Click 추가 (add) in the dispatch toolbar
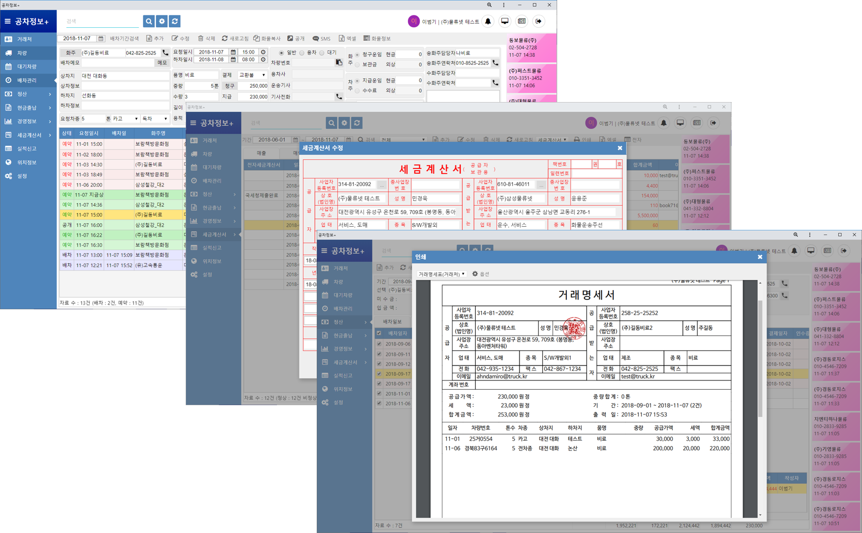 pyautogui.click(x=155, y=39)
